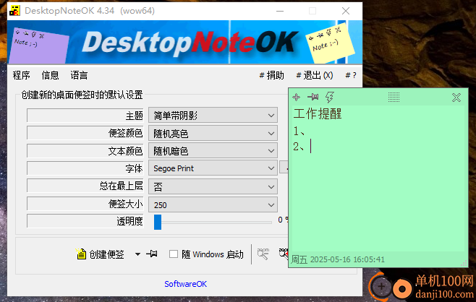Click the resize grip at note corner
This screenshot has width=476, height=302.
click(x=464, y=263)
